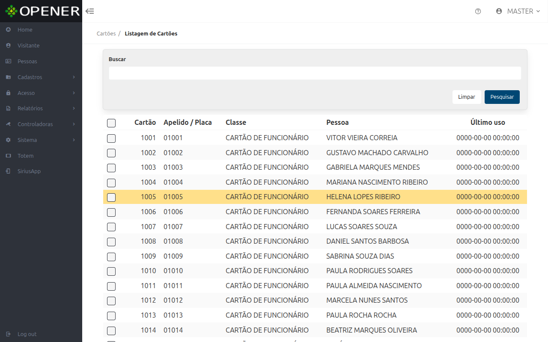Open help question mark icon
This screenshot has height=342, width=548.
pyautogui.click(x=478, y=11)
